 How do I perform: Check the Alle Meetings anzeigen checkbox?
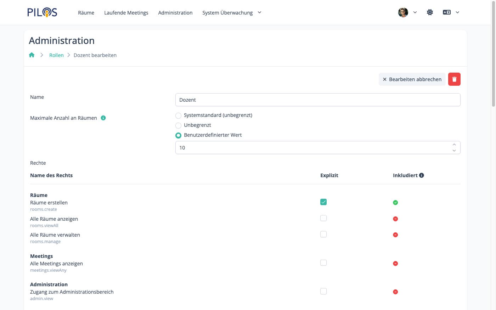click(x=323, y=263)
